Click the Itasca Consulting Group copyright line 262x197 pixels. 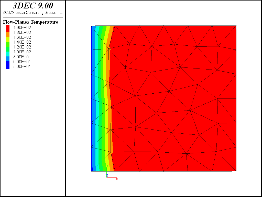click(x=33, y=13)
